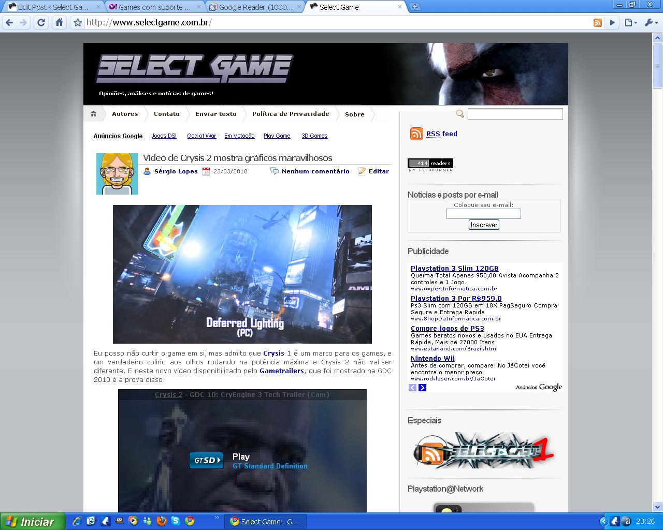Screen dimensions: 663x530
Task: Open the Crysis link in article text
Action: coord(273,354)
